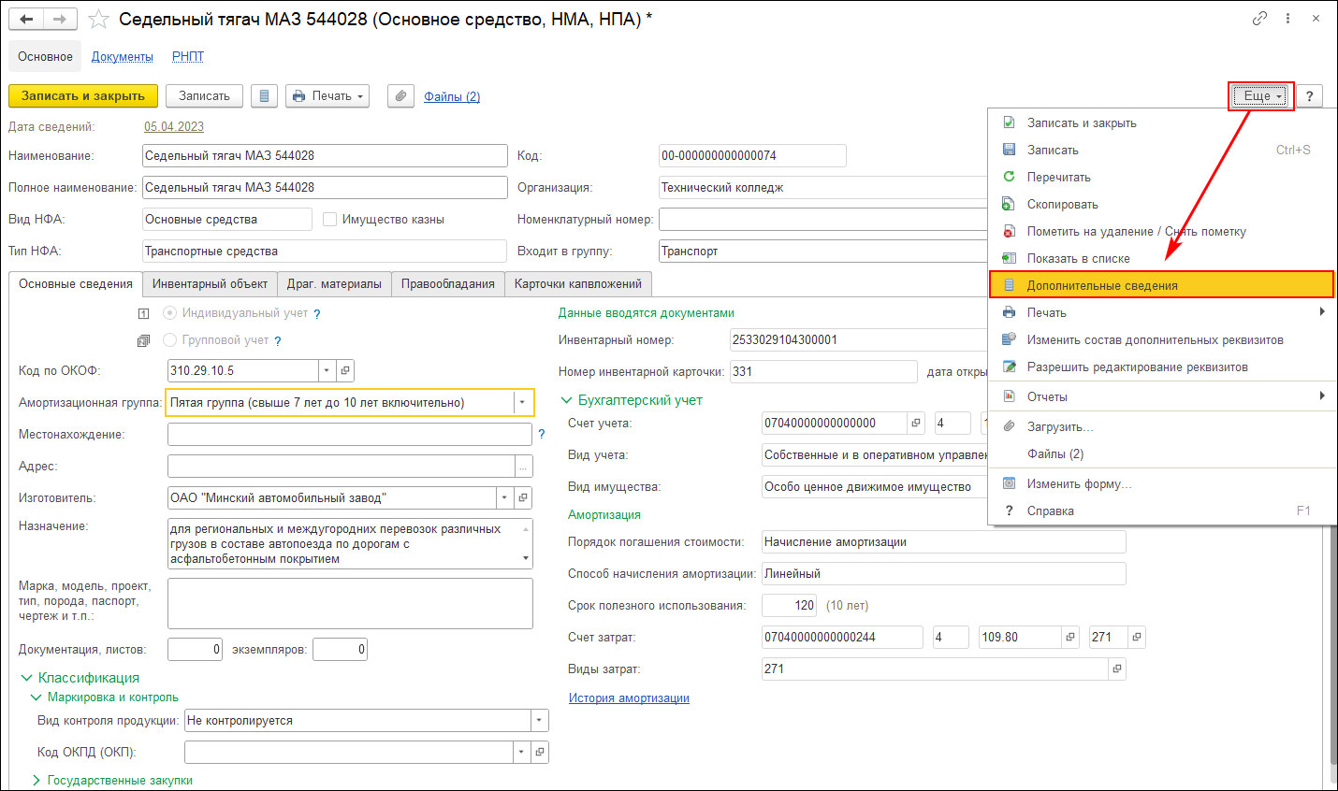Choose Пометить на удаление in the menu
The width and height of the screenshot is (1338, 791).
(x=1160, y=231)
